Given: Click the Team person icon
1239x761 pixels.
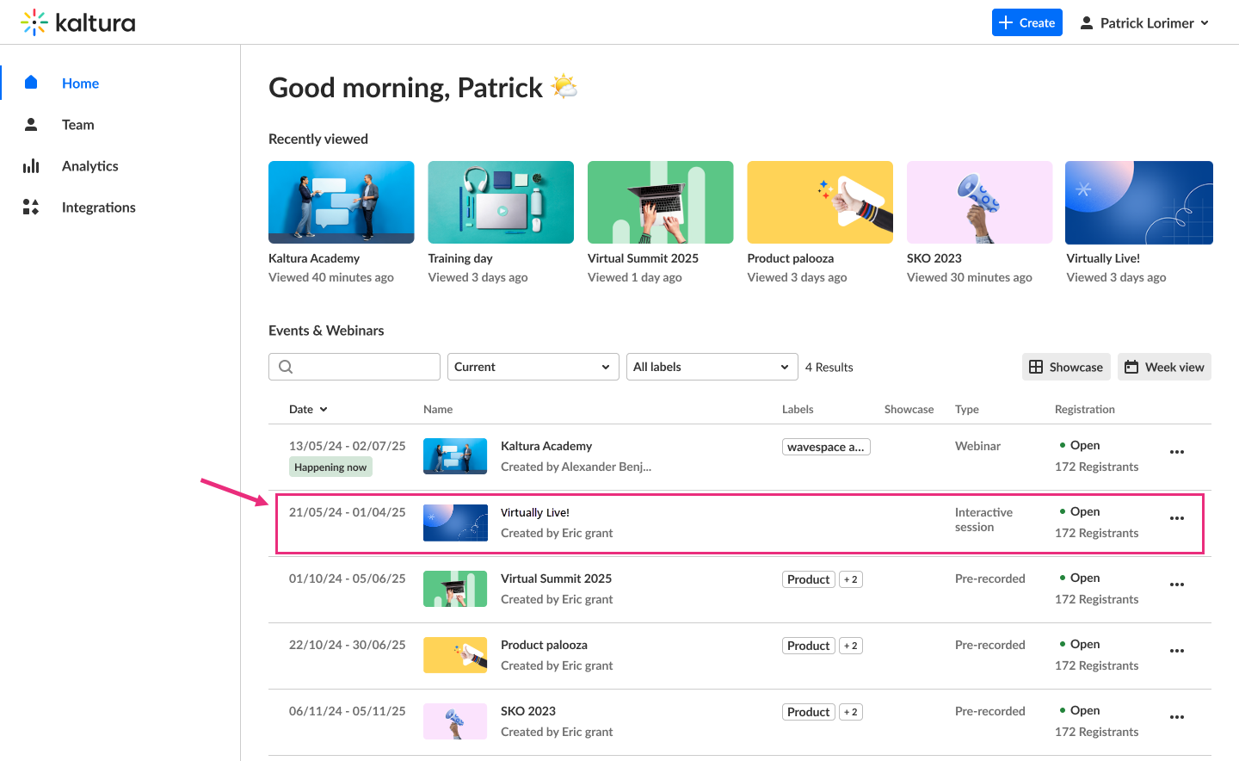Looking at the screenshot, I should (31, 124).
